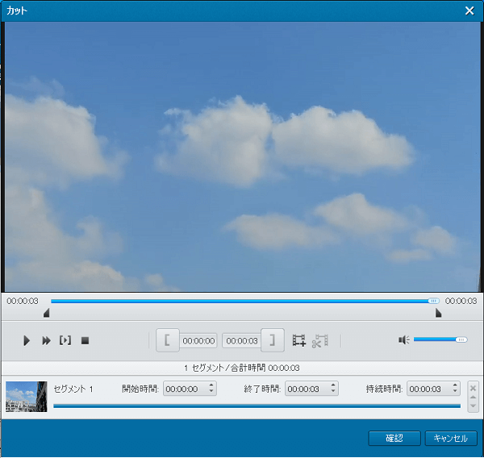Click the split scissors icon
This screenshot has width=484, height=458.
pyautogui.click(x=320, y=341)
